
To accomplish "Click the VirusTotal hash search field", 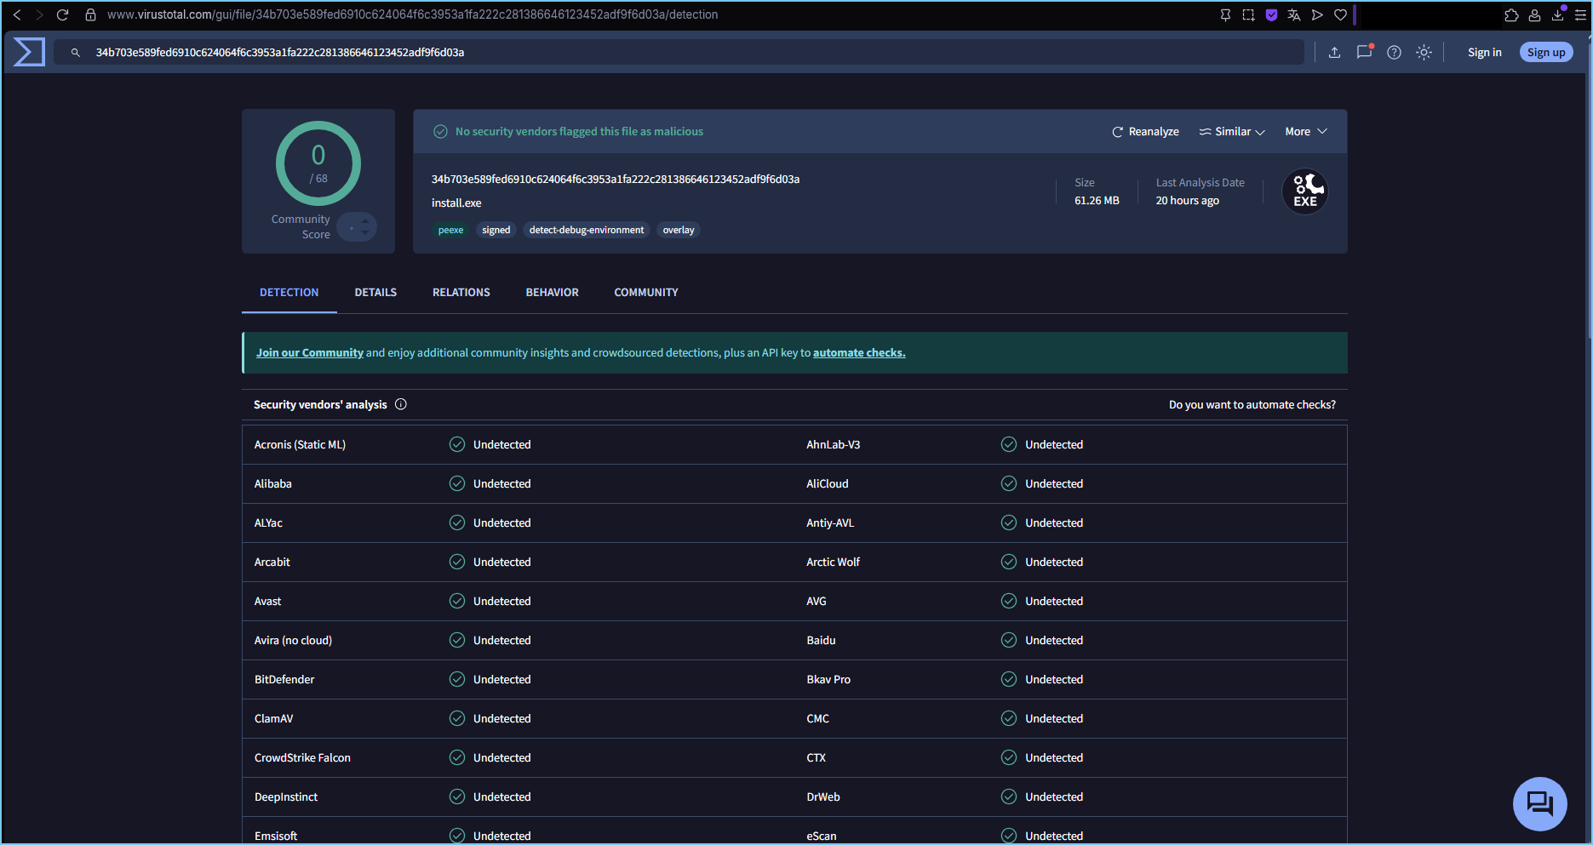I will click(679, 52).
